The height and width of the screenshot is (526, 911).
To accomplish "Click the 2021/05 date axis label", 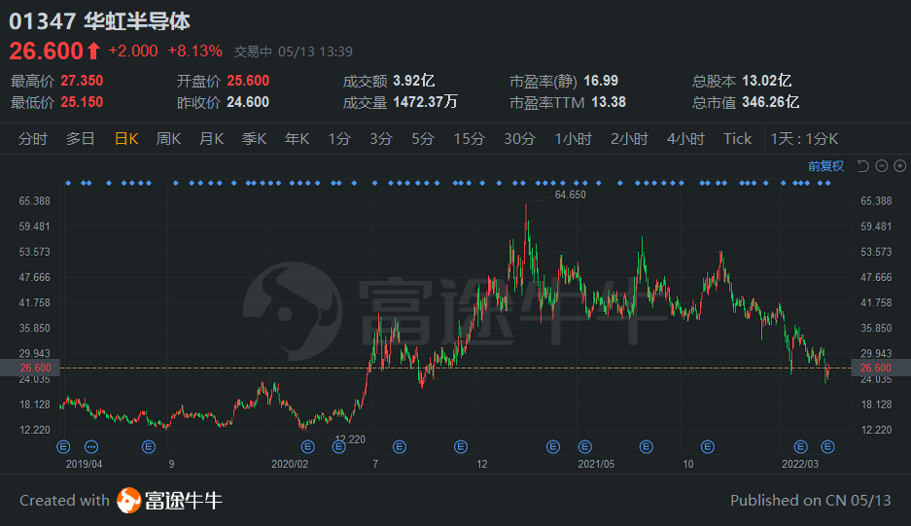I will pos(596,464).
